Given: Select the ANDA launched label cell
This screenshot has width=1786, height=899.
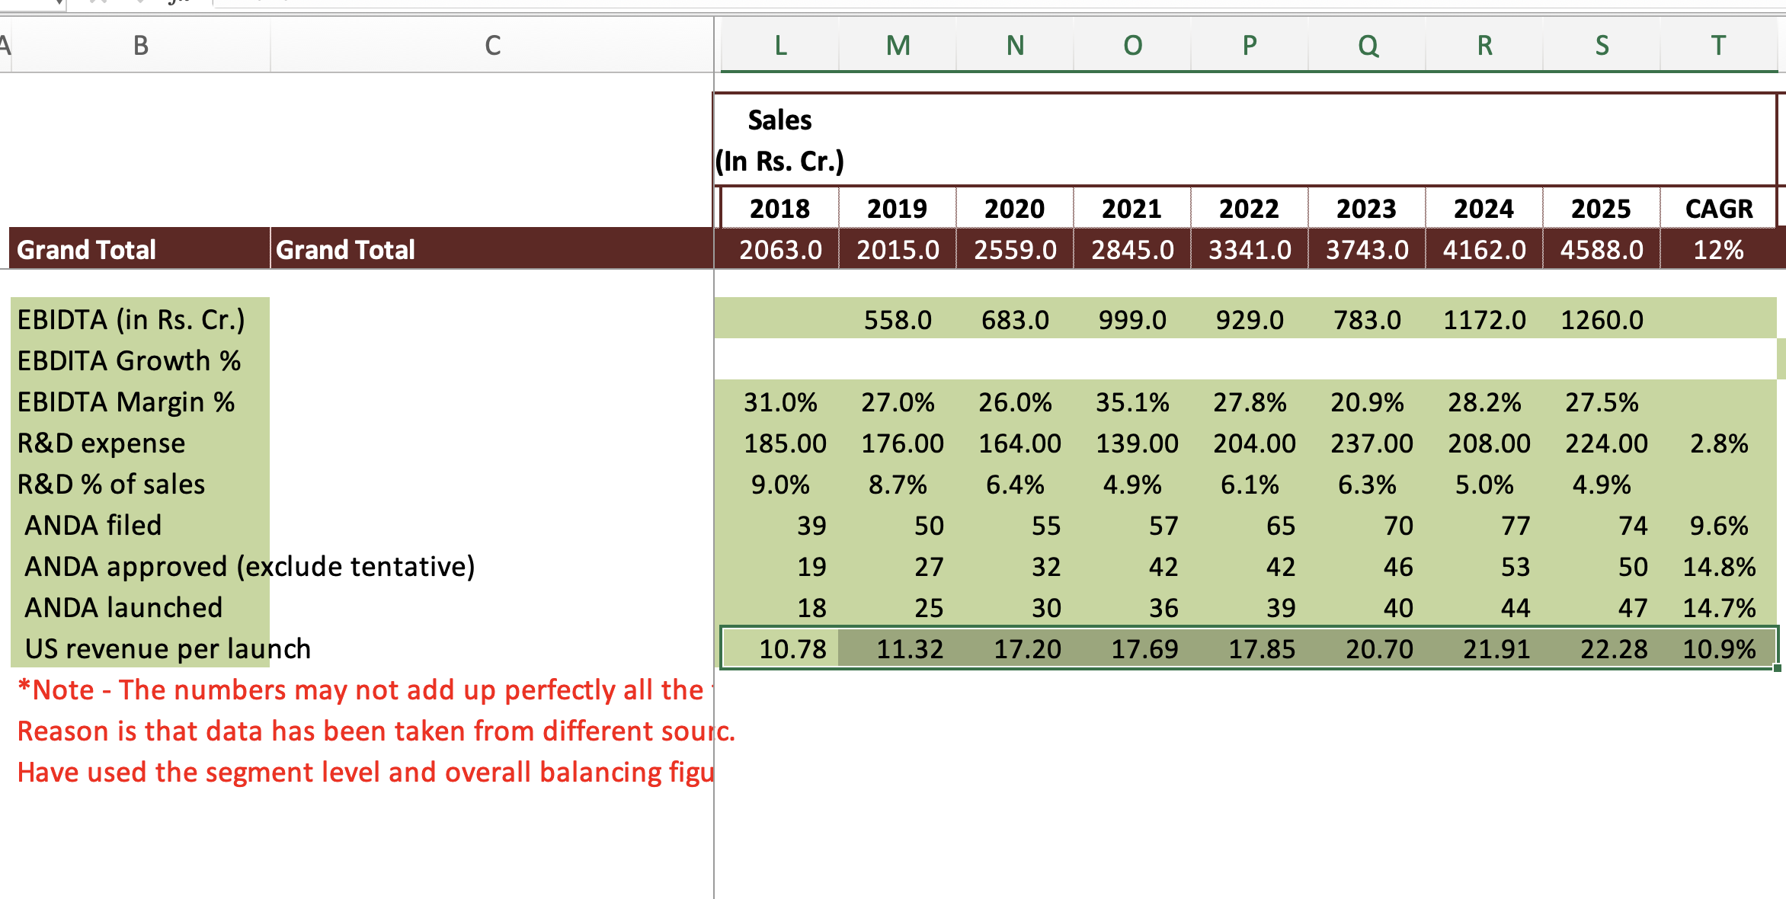Looking at the screenshot, I should click(x=123, y=608).
